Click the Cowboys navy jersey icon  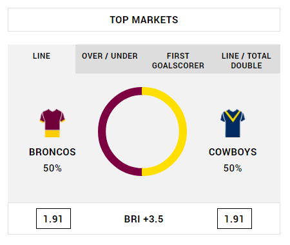click(233, 123)
